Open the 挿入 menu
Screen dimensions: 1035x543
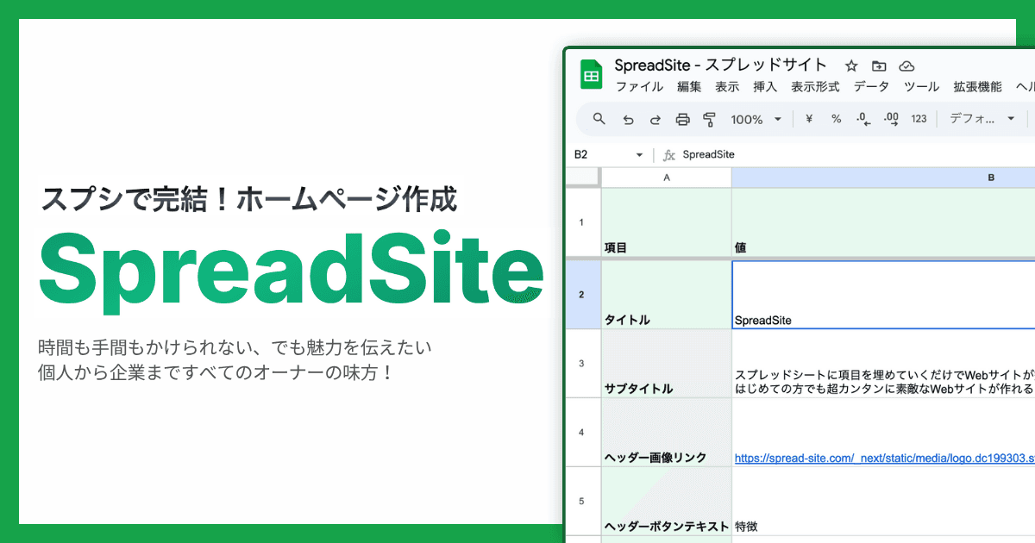(x=765, y=86)
